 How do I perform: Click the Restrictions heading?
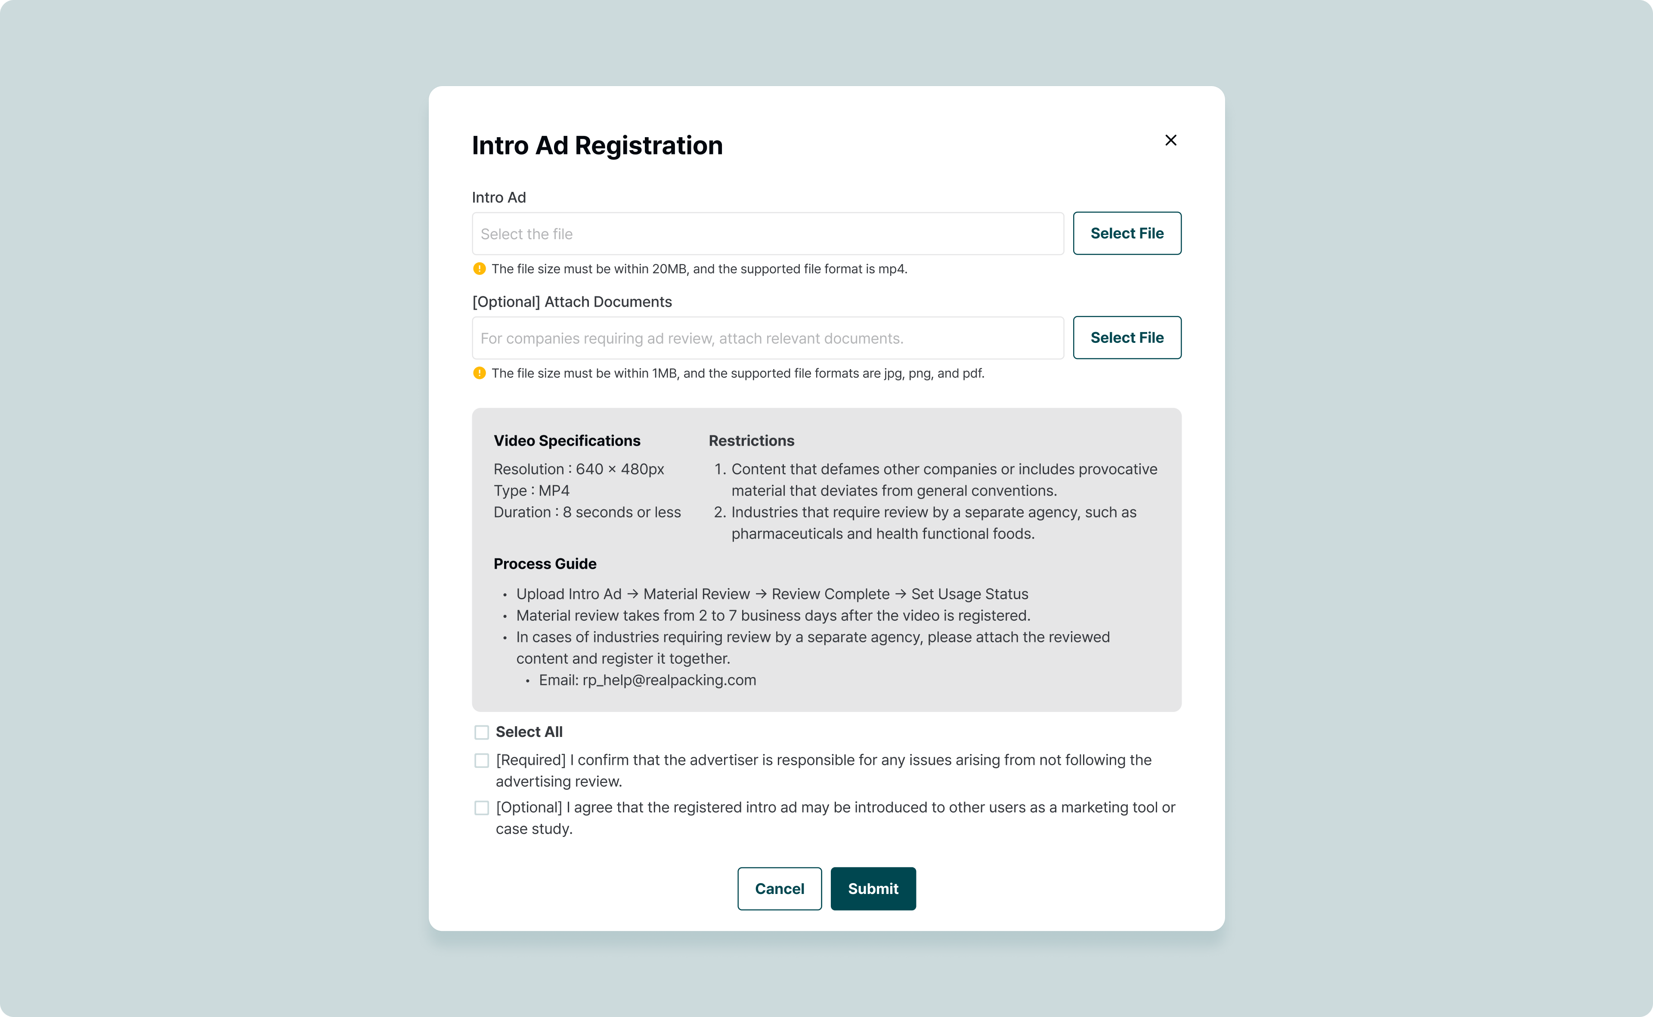751,441
